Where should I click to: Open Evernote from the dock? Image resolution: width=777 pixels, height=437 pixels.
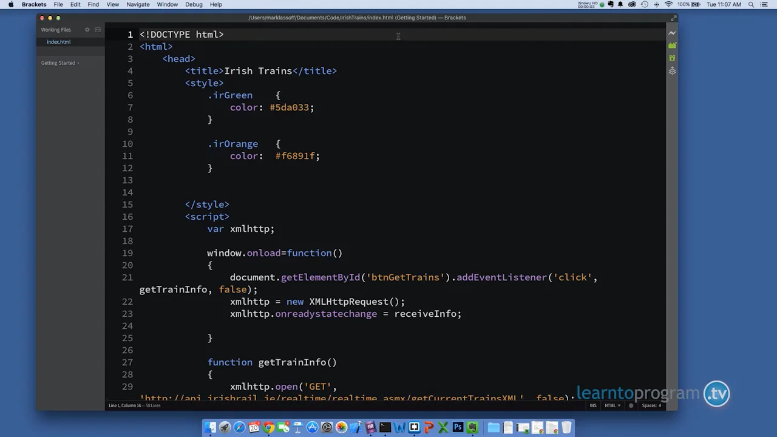click(472, 427)
